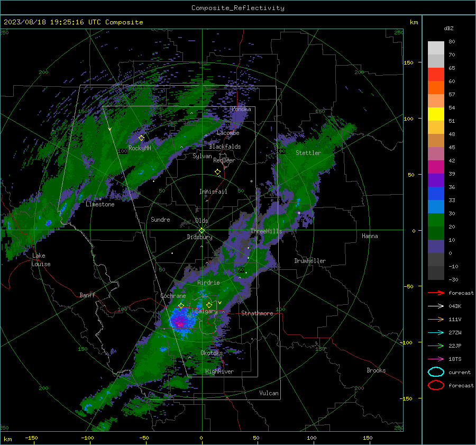
Task: Click the Ponoka label
Action: 241,110
